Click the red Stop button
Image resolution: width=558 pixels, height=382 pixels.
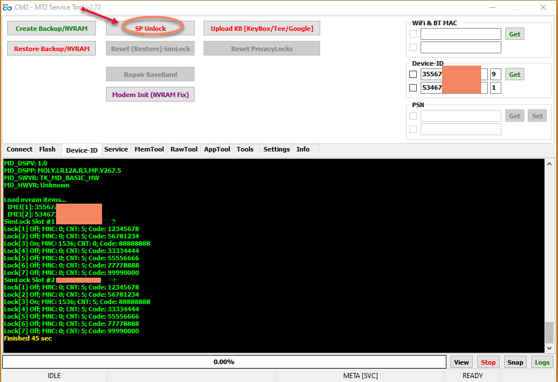tap(488, 362)
